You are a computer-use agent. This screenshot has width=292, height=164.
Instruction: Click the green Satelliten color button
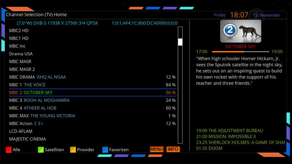[41, 149]
